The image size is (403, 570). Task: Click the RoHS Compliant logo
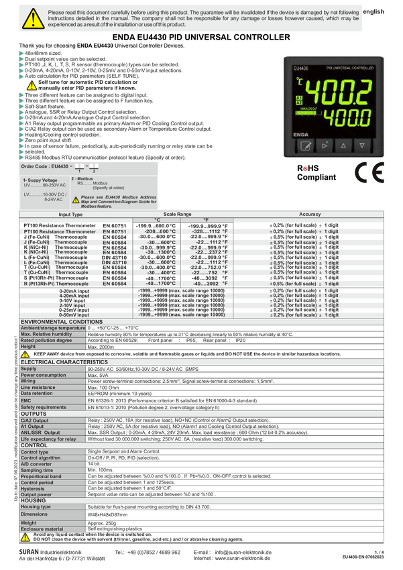[316, 173]
